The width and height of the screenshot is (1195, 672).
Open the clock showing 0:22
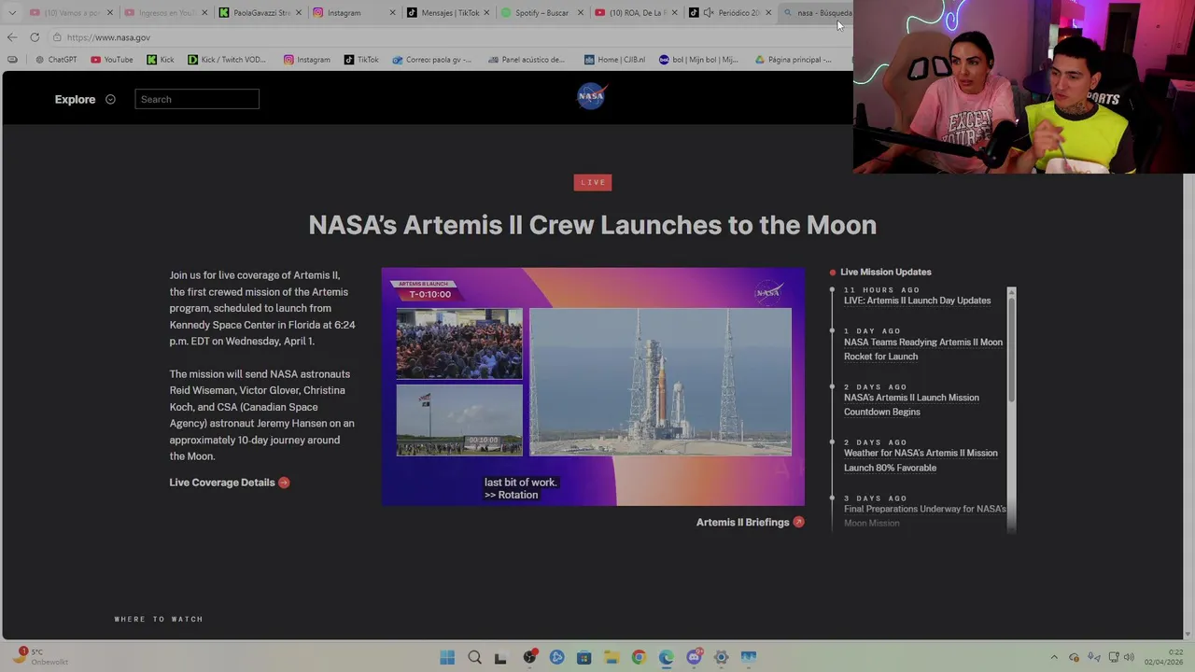tap(1163, 657)
